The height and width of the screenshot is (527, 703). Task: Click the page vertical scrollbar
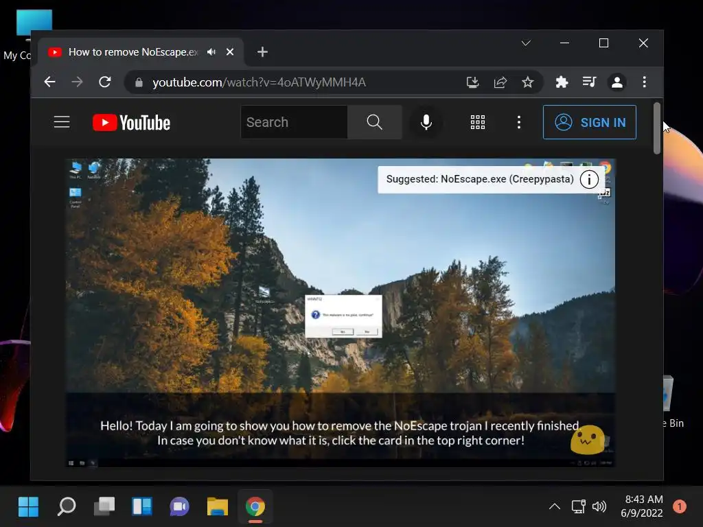(x=657, y=128)
